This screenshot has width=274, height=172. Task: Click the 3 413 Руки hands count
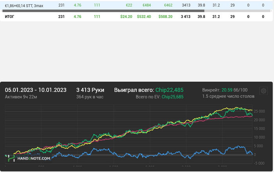click(90, 90)
